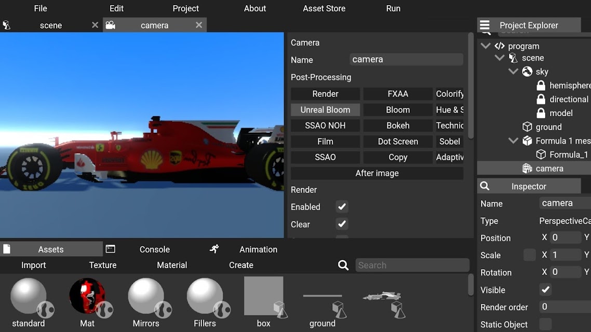Viewport: 591px width, 332px height.
Task: Switch to the Animation tab
Action: pyautogui.click(x=259, y=249)
